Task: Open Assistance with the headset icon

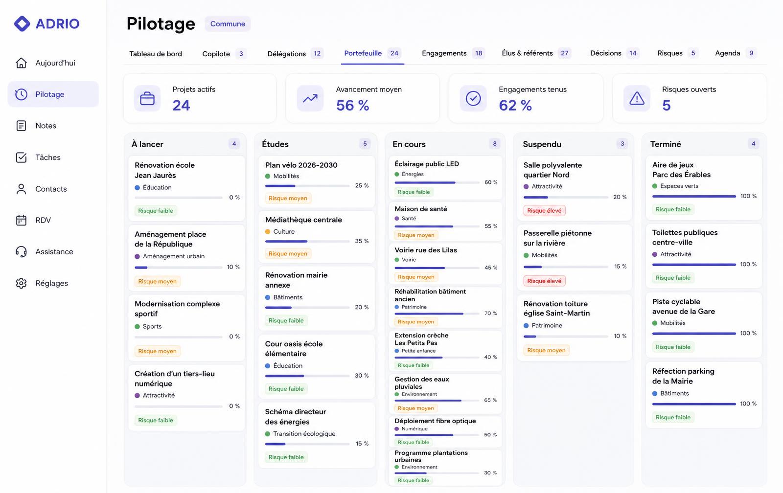Action: click(21, 252)
